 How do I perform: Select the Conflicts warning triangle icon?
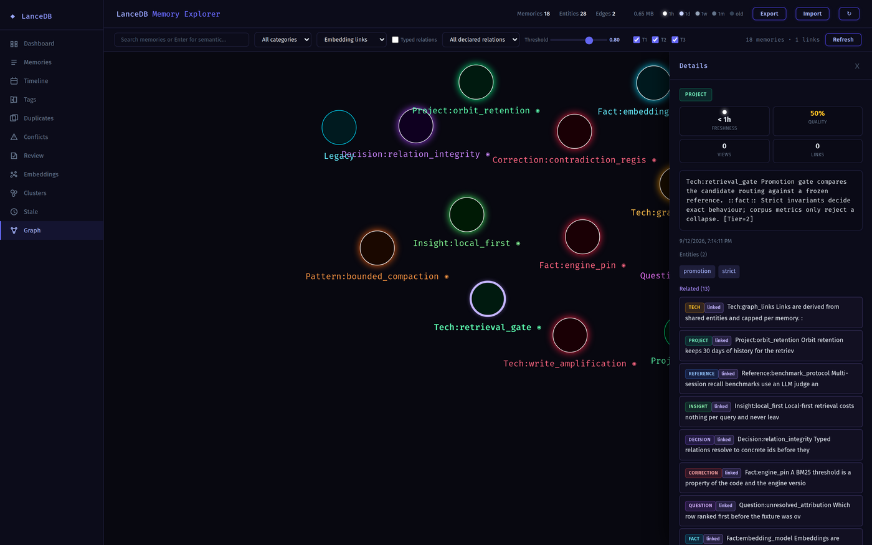click(14, 137)
